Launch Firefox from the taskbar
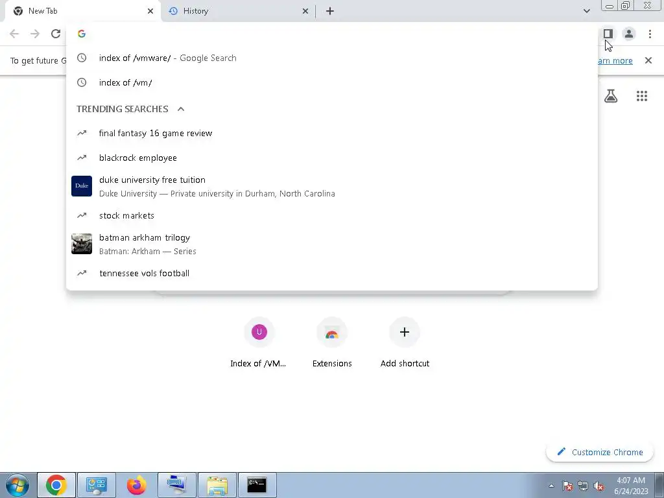The image size is (664, 498). (136, 485)
